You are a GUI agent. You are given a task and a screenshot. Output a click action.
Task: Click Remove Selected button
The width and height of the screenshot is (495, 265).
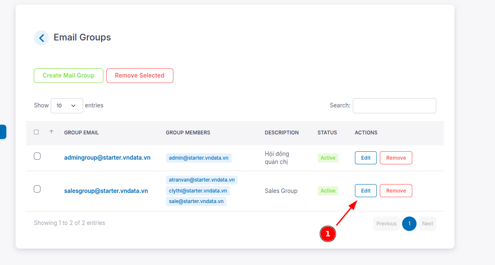tap(140, 76)
